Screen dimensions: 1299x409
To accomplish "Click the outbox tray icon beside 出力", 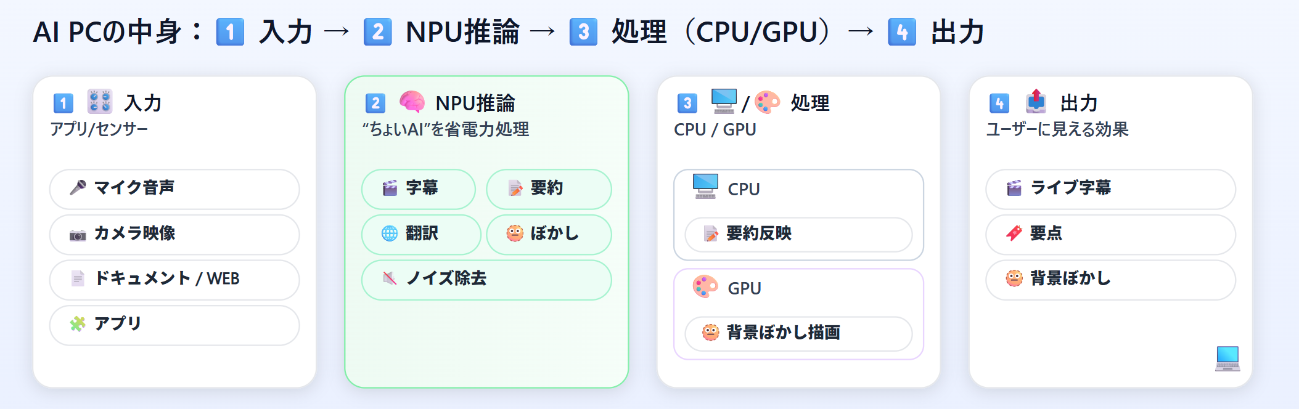I will coord(1036,102).
